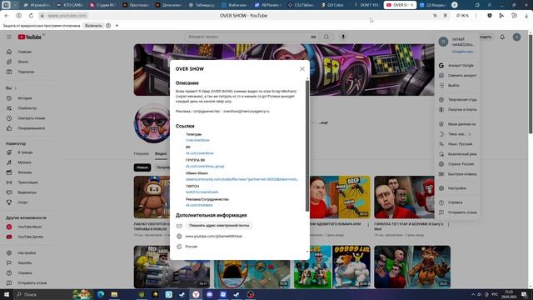The width and height of the screenshot is (533, 300).
Task: Select 'Аккаунт Google' in the account menu
Action: coord(457,65)
